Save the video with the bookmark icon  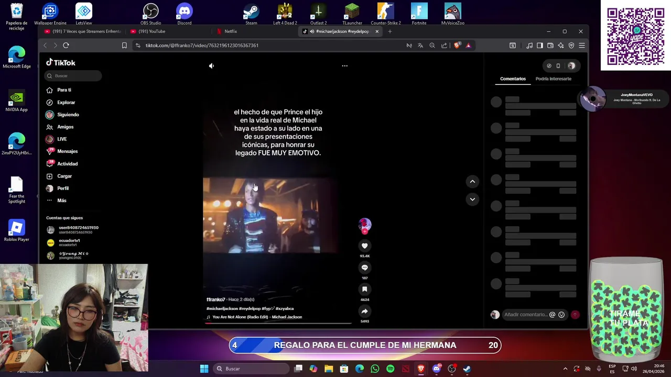point(365,289)
